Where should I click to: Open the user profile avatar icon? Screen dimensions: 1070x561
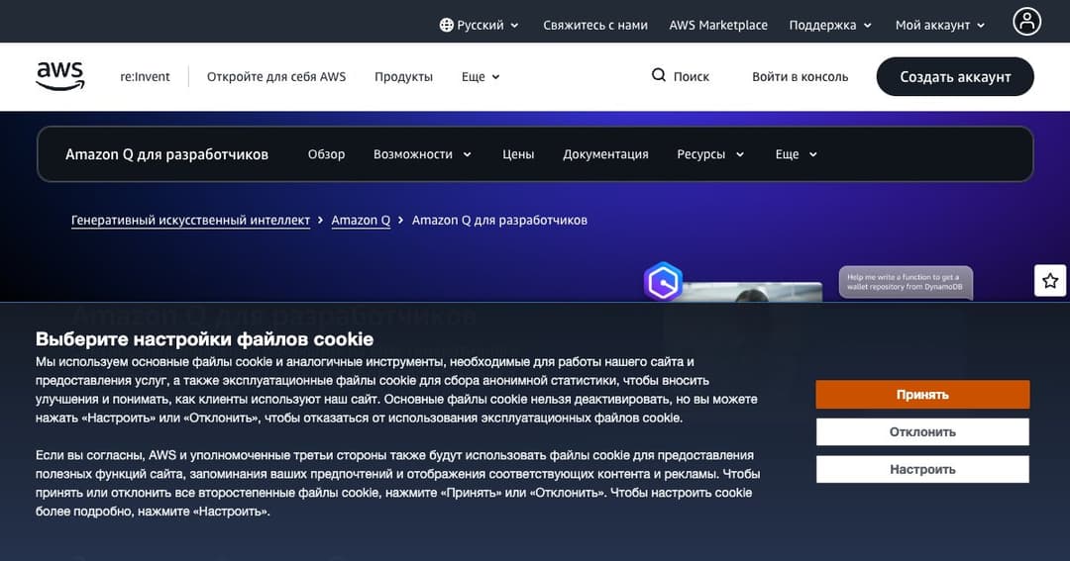[x=1026, y=22]
